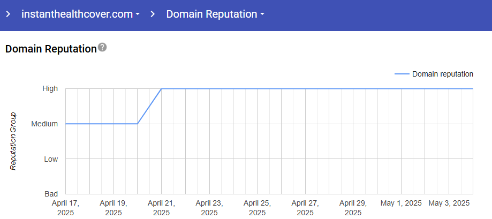Click the chevron before Domain Reputation breadcrumb
Screen dimensions: 492x219
(x=153, y=14)
